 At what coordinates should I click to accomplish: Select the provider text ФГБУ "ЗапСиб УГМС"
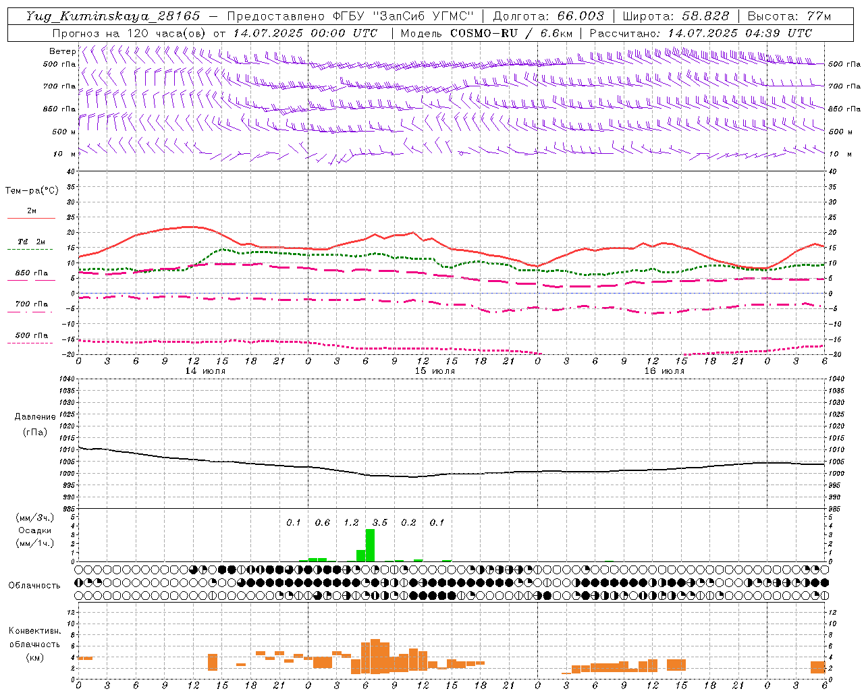pos(404,16)
